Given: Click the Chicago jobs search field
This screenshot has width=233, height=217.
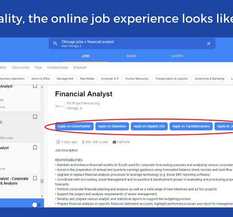Looking at the screenshot, I should (x=132, y=44).
